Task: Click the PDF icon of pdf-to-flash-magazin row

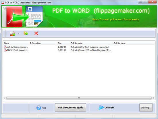Action: coord(5,47)
